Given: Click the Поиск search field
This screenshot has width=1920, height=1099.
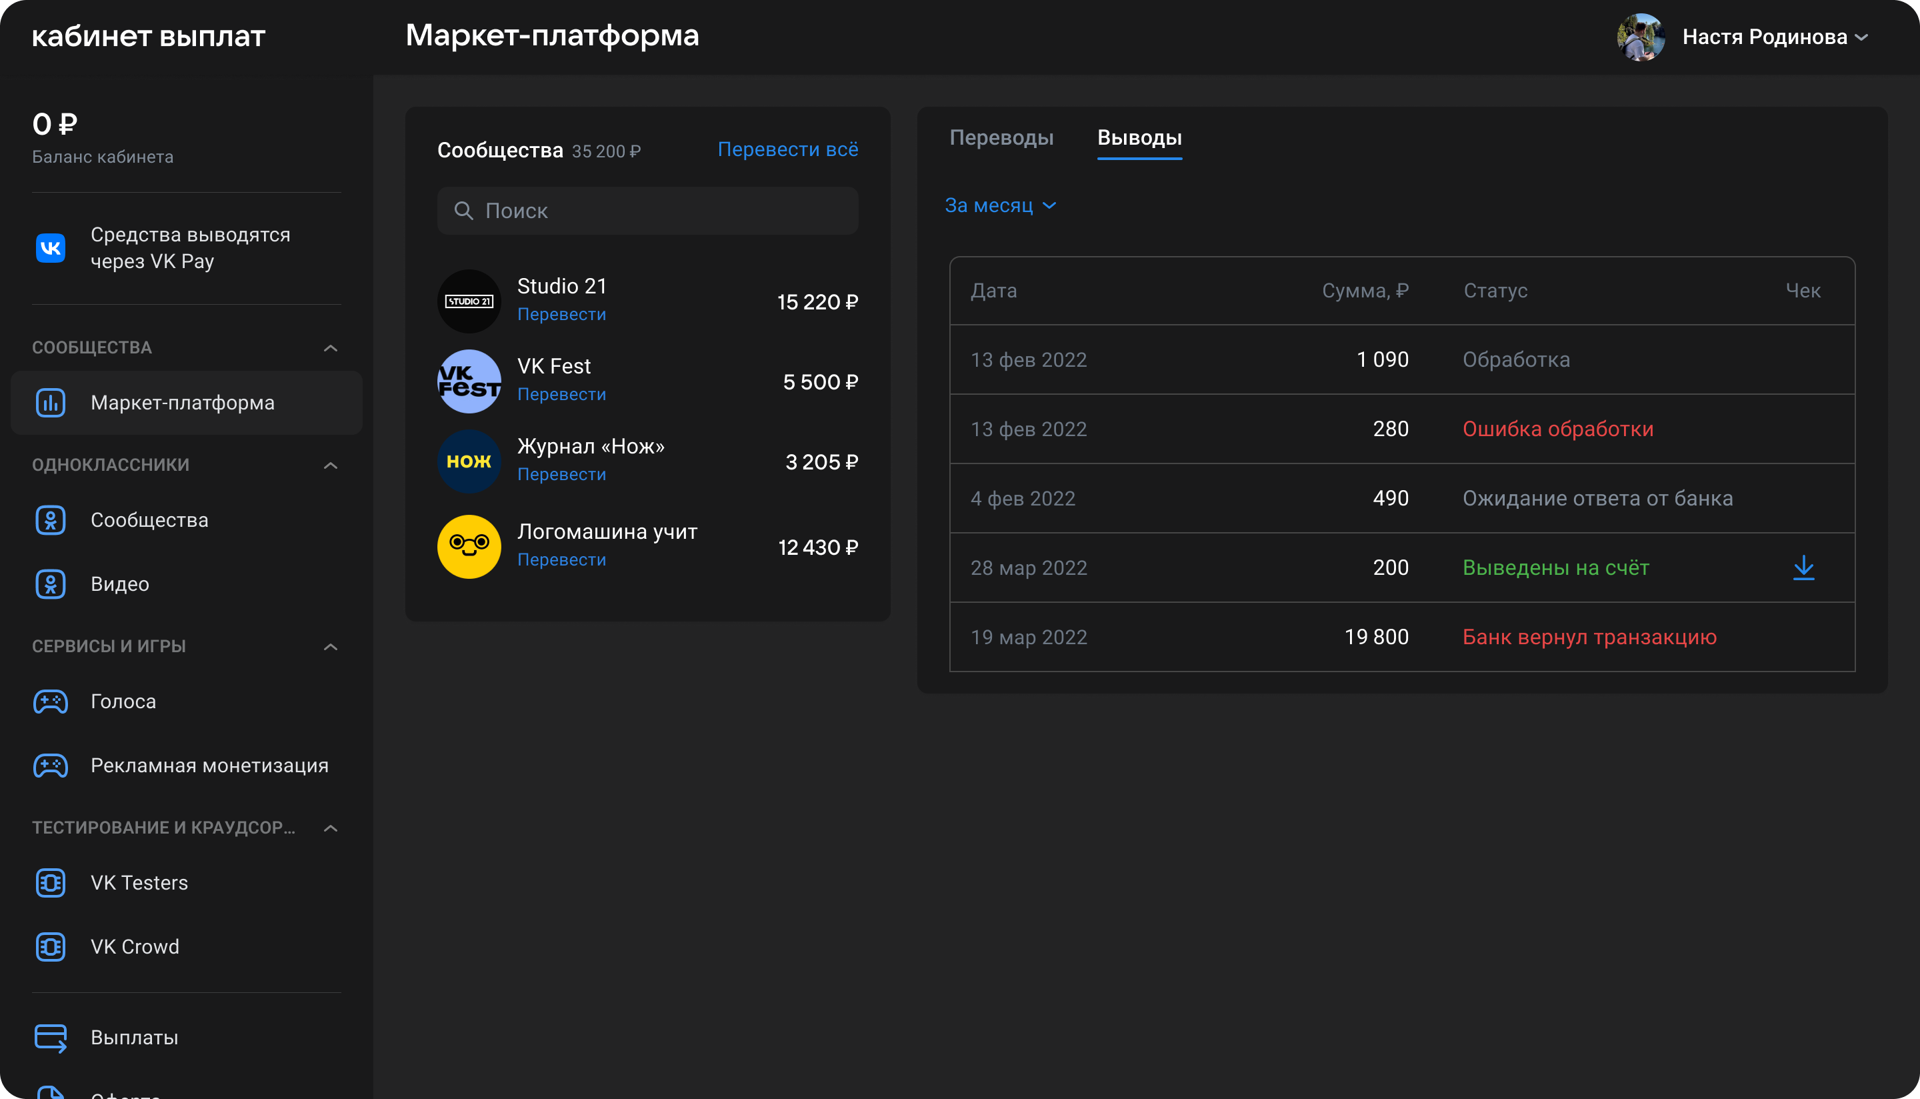Looking at the screenshot, I should (647, 211).
